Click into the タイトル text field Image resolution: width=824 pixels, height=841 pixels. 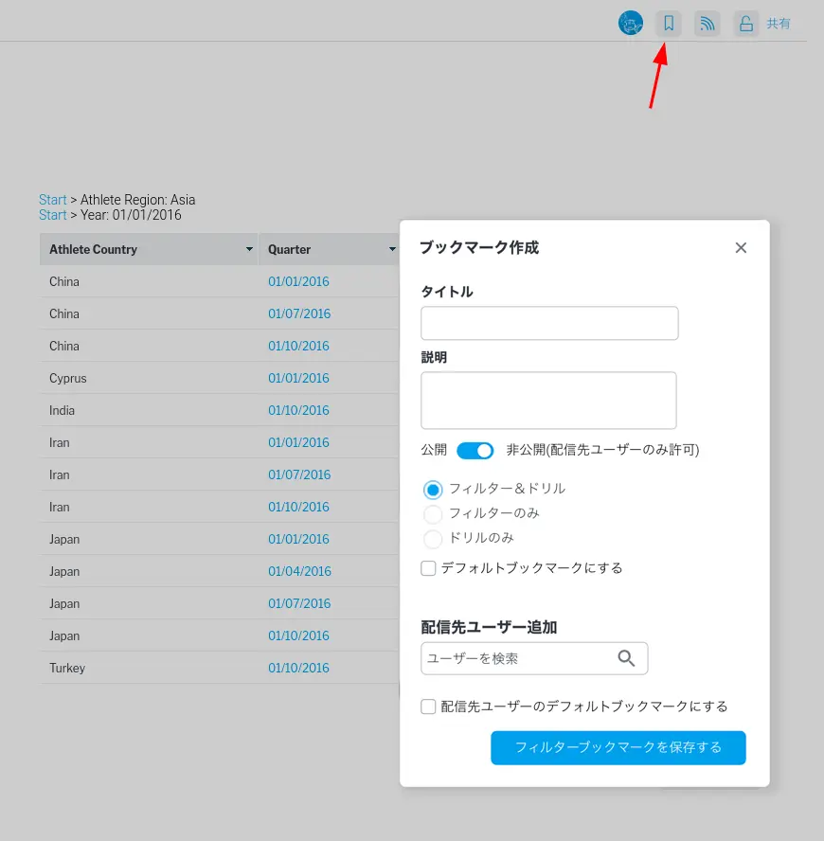[549, 323]
